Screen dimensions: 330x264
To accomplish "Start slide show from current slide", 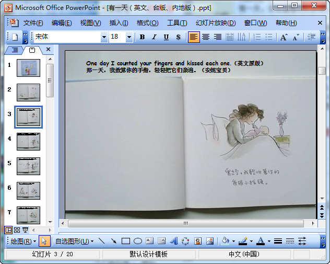I will (x=25, y=230).
